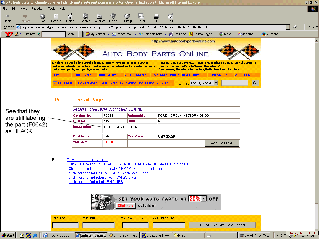Image resolution: width=319 pixels, height=239 pixels.
Task: Click the Entertainment star button
Action: tap(151, 34)
